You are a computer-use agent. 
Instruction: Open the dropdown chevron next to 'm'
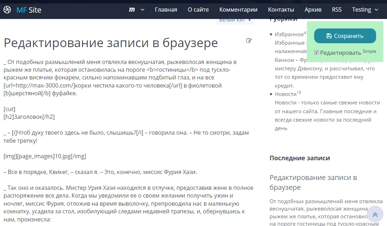click(x=142, y=10)
